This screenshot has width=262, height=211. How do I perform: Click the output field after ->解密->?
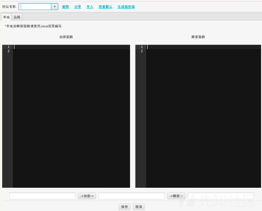[x=221, y=196]
